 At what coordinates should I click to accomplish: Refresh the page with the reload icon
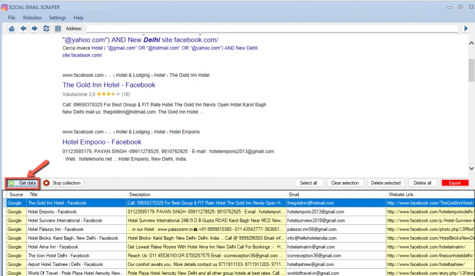(46, 28)
